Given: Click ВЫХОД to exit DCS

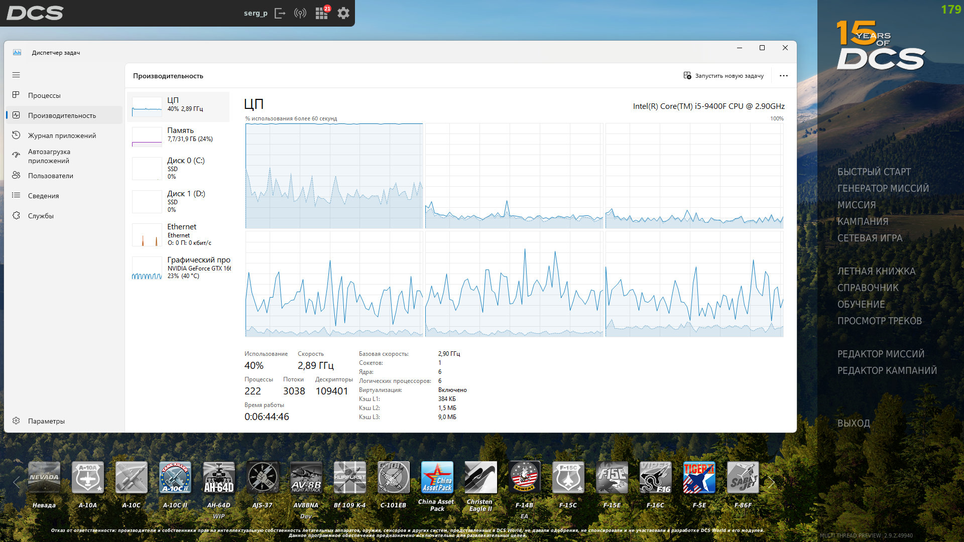Looking at the screenshot, I should click(x=854, y=424).
